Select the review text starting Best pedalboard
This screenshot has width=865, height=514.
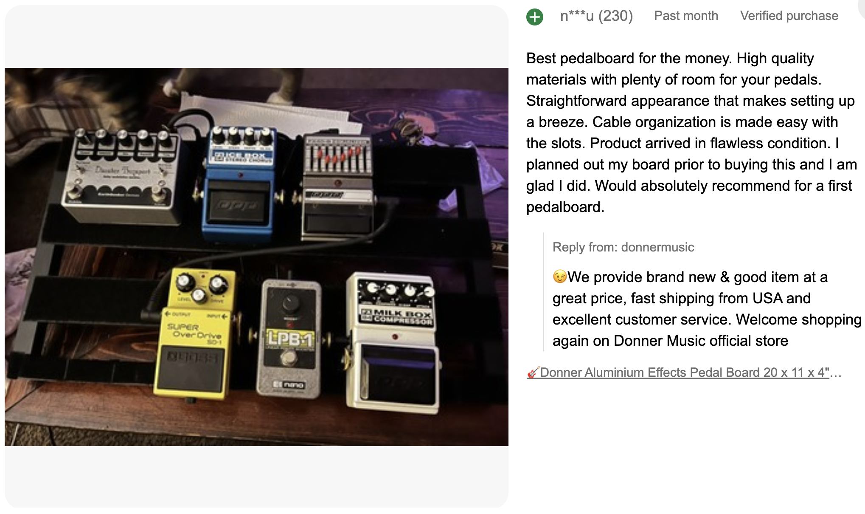pyautogui.click(x=691, y=133)
